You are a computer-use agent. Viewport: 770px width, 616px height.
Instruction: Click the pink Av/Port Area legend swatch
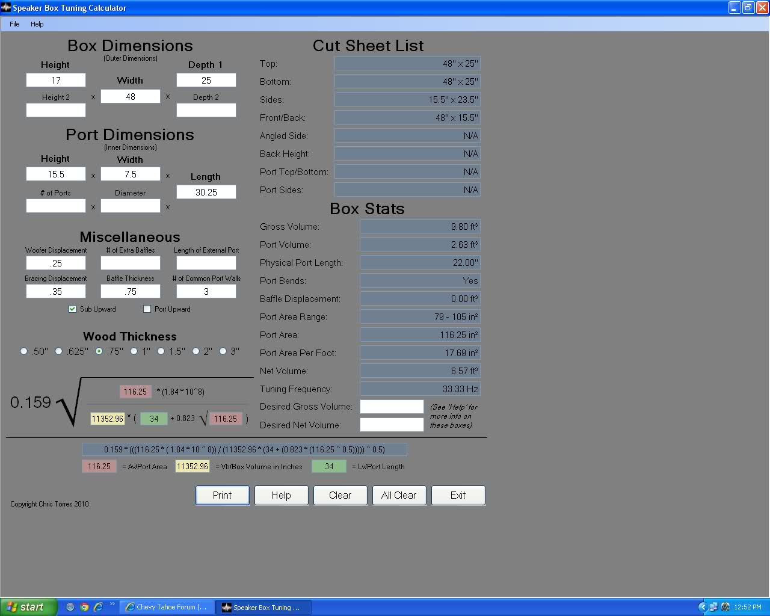coord(99,466)
